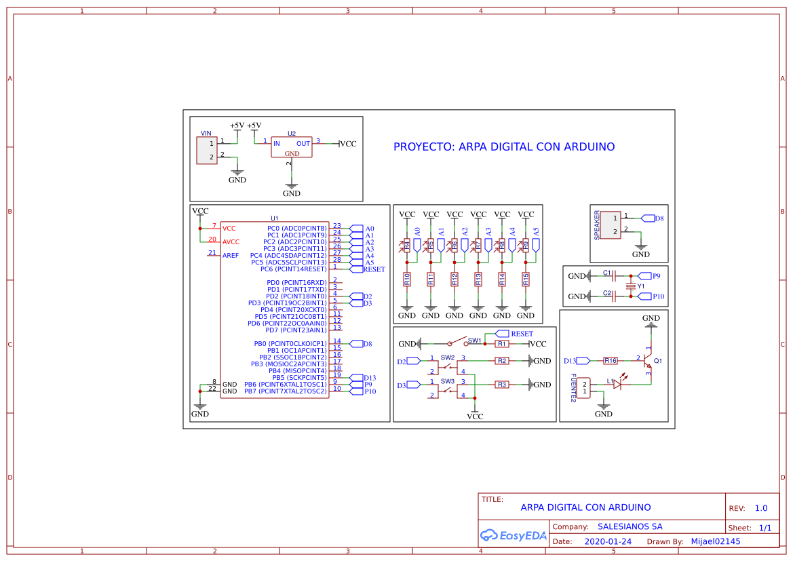Click the D13 net port next to R16
Screen dimensions: 793x561
[583, 360]
